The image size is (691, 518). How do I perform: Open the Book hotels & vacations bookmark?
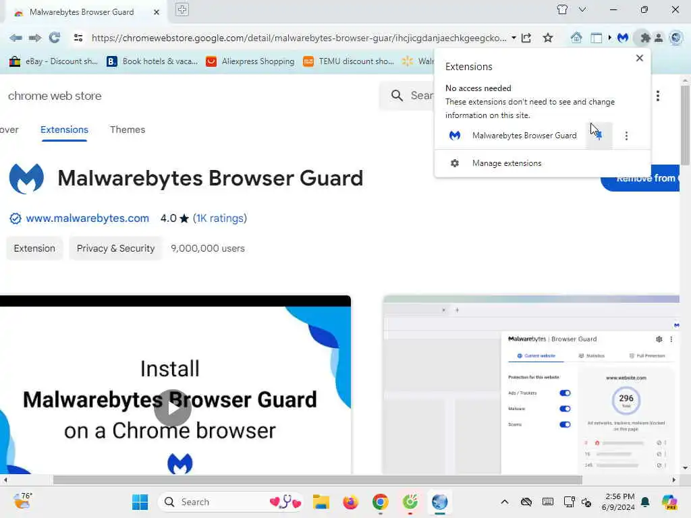tap(152, 61)
